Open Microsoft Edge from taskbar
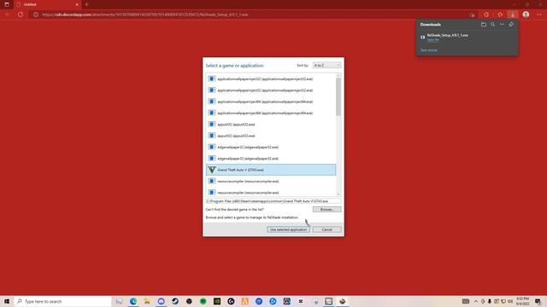Screen dimensions: 547x307 (x=133, y=301)
